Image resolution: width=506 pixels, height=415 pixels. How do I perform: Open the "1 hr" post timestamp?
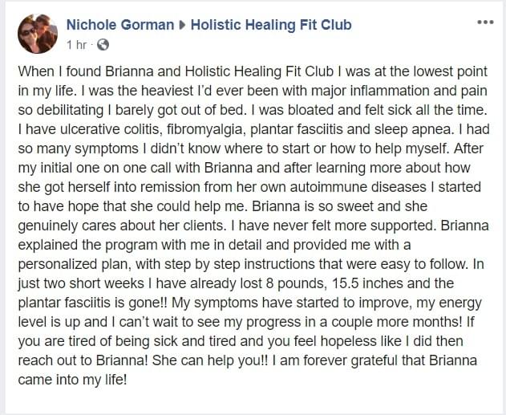pyautogui.click(x=77, y=45)
